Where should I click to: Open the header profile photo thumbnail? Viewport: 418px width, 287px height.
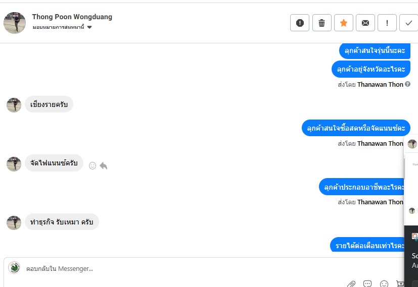coord(15,23)
